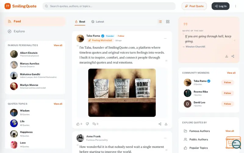The image size is (244, 153).
Task: Click the Feeling Motivated mood badge
Action: [100, 40]
